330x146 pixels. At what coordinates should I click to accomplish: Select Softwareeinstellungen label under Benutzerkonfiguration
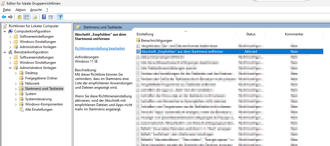tap(37, 57)
